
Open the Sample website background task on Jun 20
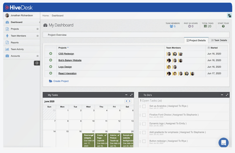tap(127, 140)
